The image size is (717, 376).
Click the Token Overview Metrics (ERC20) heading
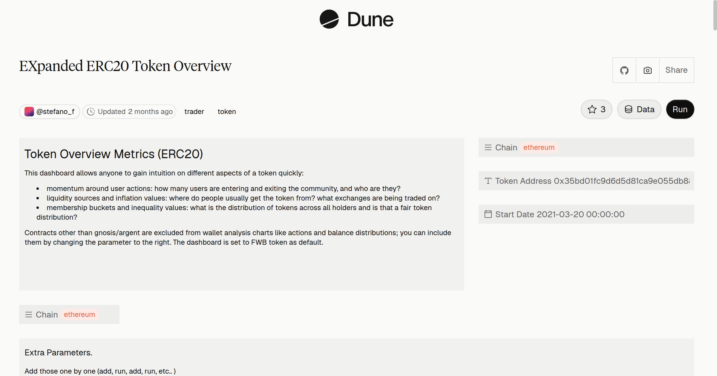click(x=114, y=154)
